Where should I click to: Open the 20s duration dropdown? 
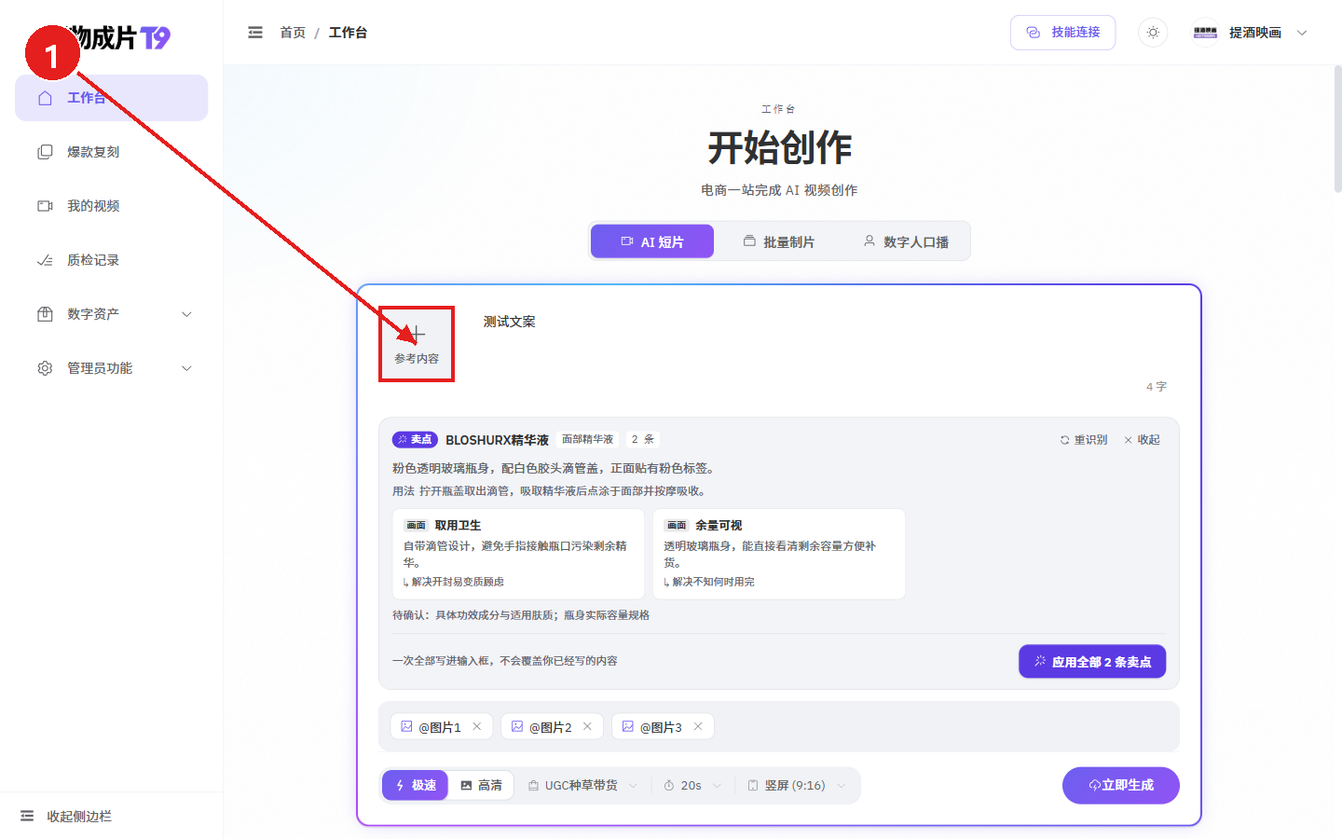pyautogui.click(x=692, y=786)
